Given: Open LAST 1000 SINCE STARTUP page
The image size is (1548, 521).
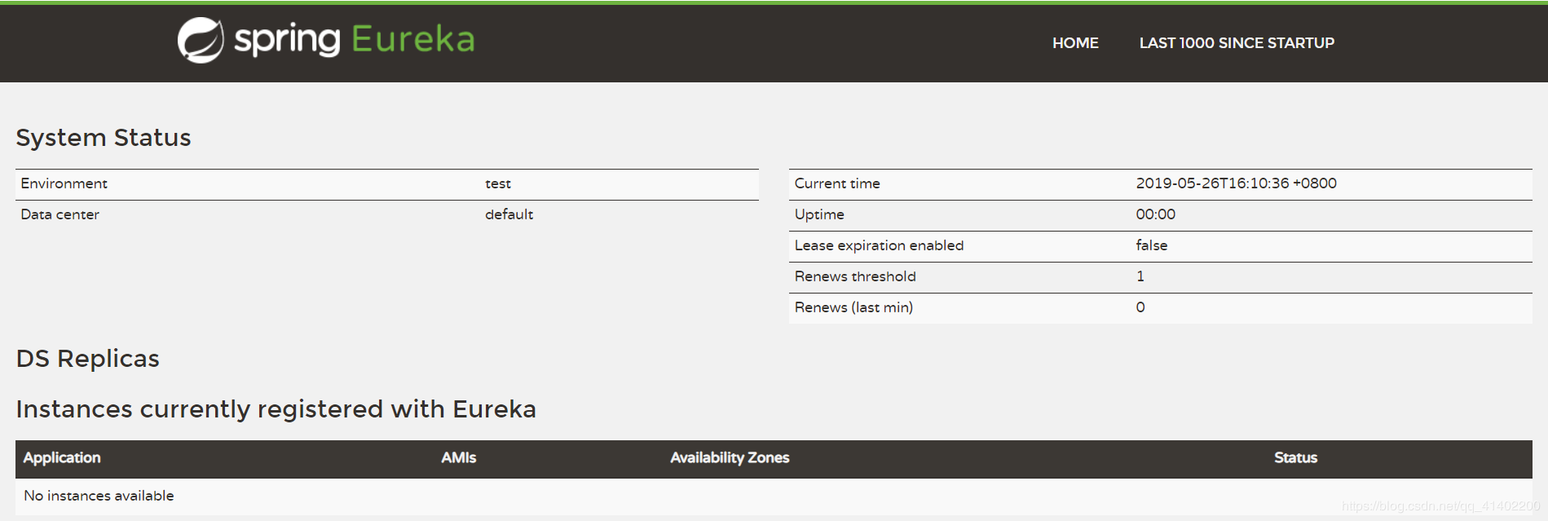Looking at the screenshot, I should 1237,43.
